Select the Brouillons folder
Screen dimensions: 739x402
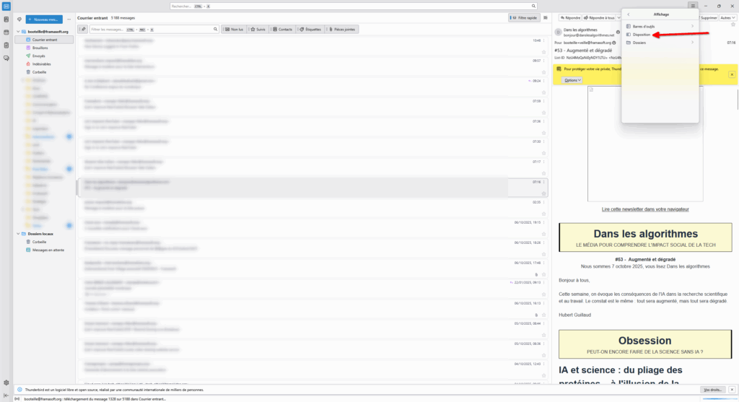click(x=40, y=48)
